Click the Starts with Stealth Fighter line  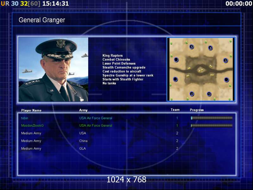tap(123, 79)
